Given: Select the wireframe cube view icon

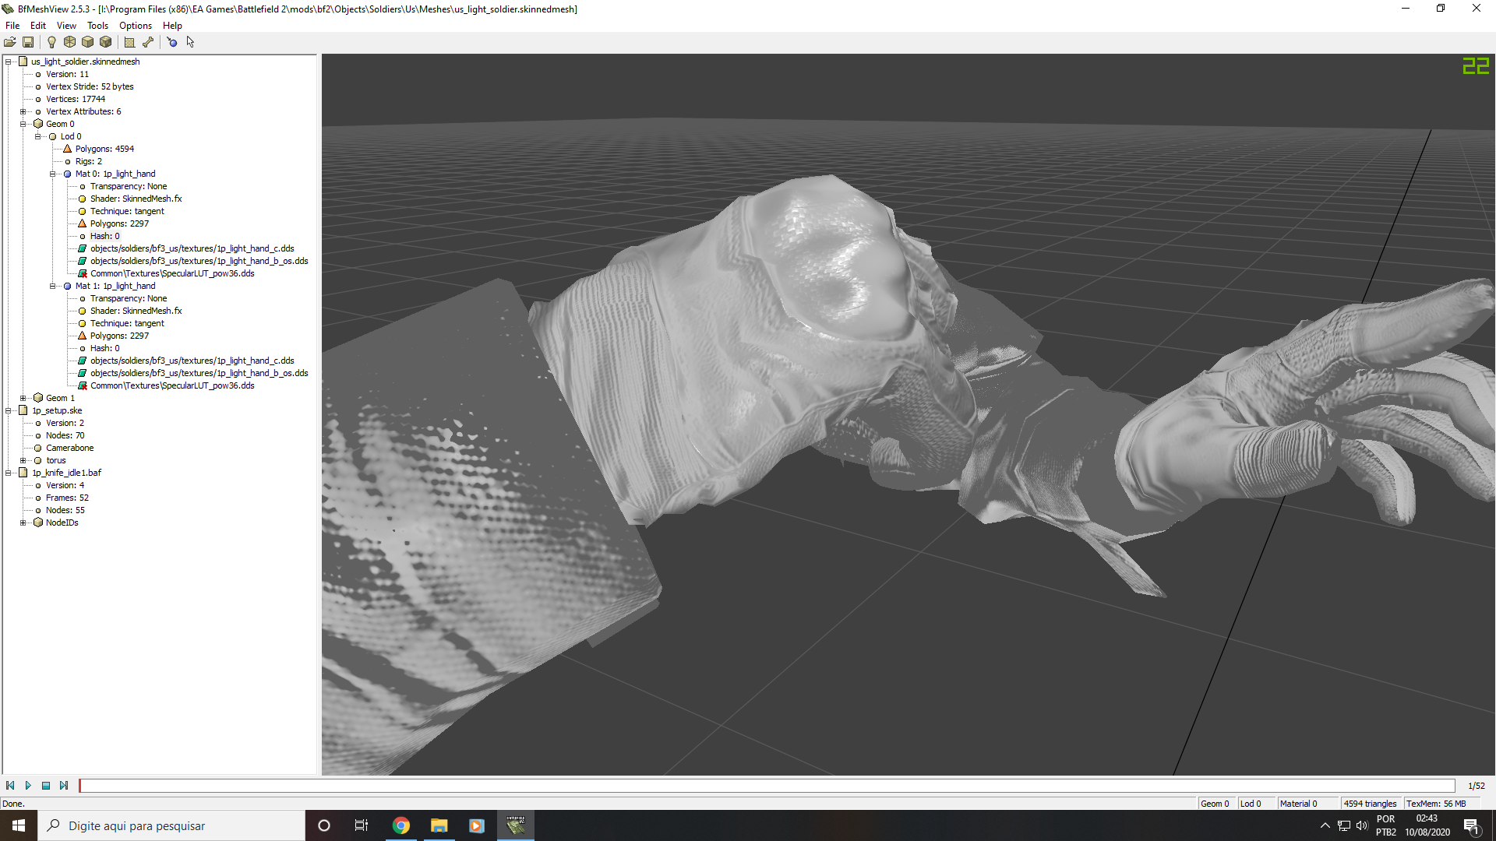Looking at the screenshot, I should (70, 42).
